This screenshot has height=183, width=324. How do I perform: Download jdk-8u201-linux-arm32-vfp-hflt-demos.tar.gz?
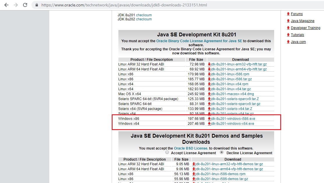point(229,164)
